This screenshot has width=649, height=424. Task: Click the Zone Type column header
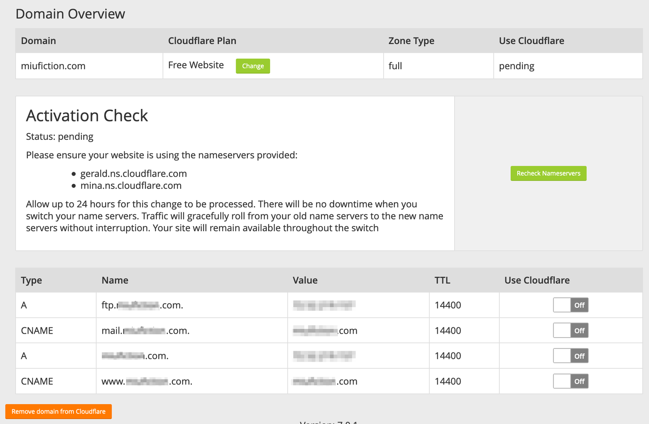tap(411, 41)
